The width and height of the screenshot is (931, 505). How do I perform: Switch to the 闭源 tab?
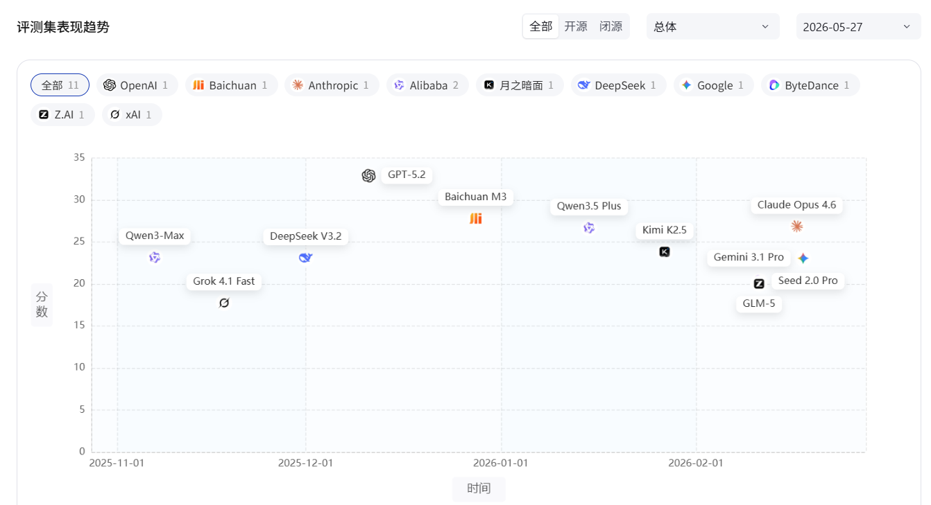click(611, 26)
